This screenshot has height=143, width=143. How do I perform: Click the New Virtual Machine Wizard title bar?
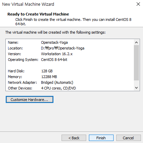tap(68, 4)
